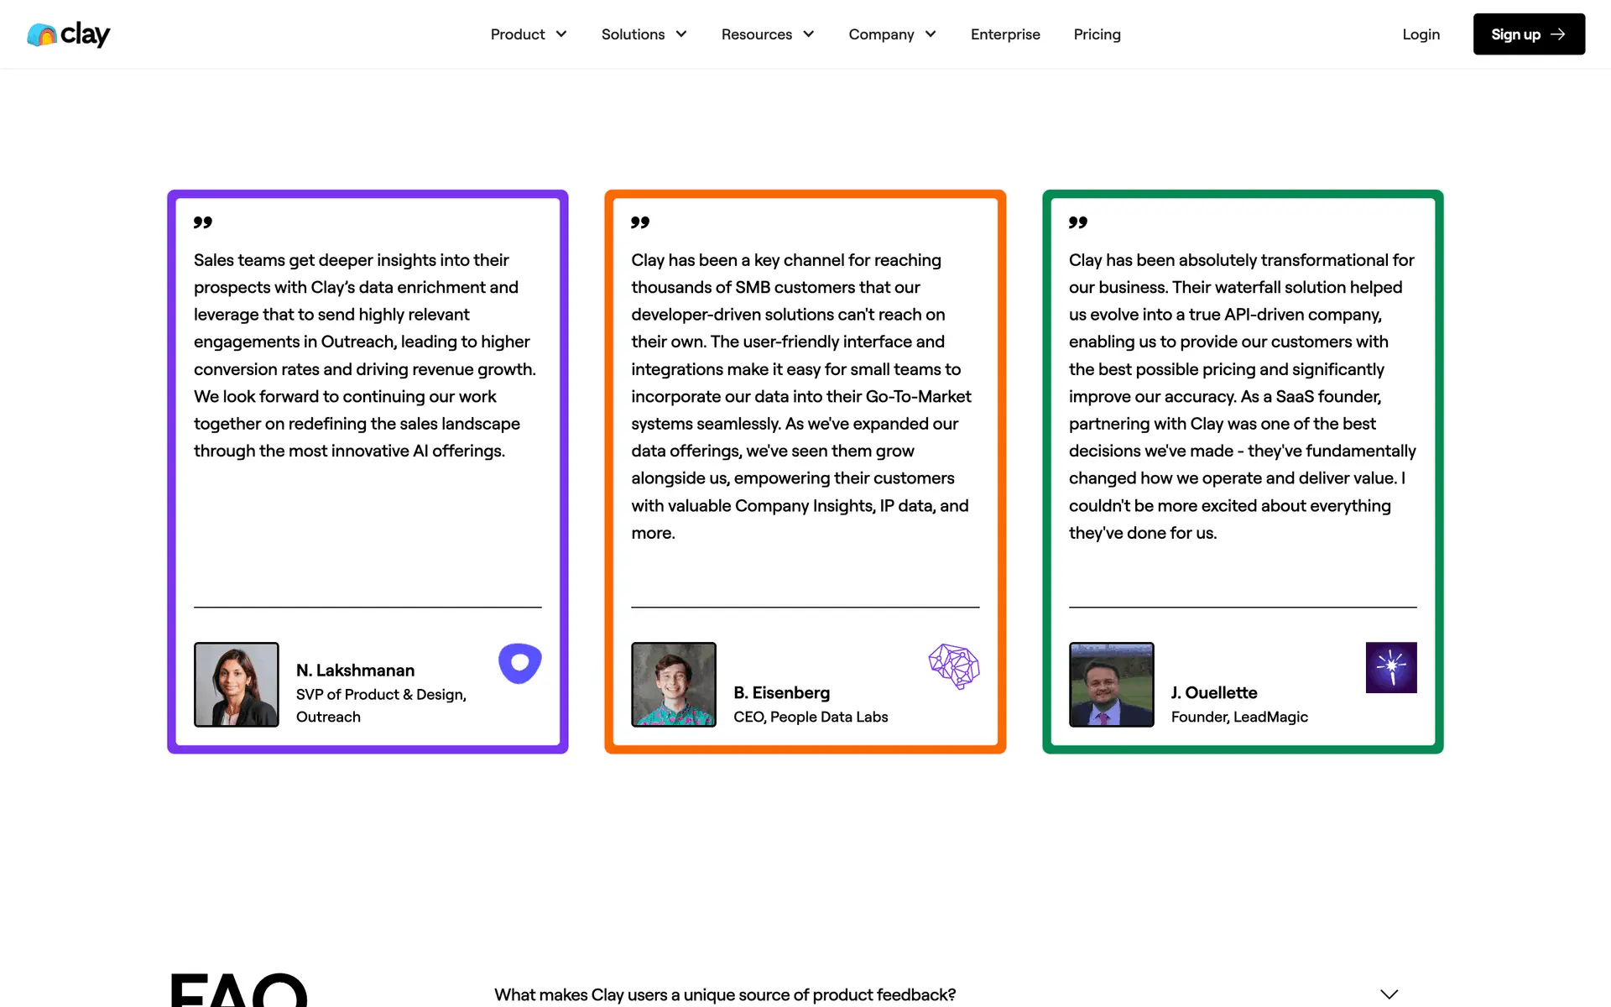Open the Product dropdown menu
Viewport: 1611px width, 1007px height.
point(529,34)
